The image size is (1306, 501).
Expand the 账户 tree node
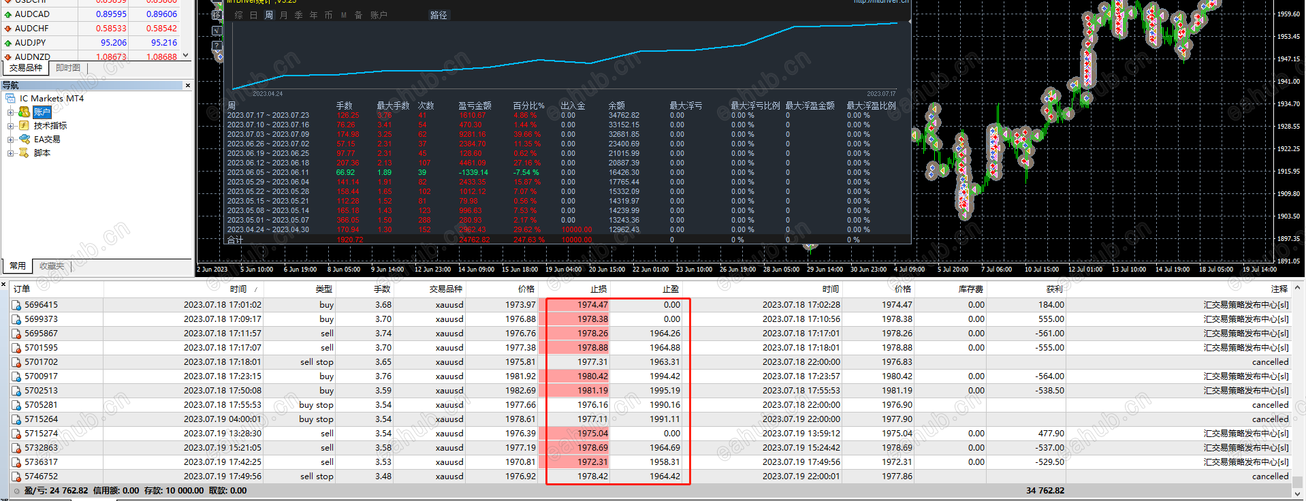pyautogui.click(x=10, y=112)
